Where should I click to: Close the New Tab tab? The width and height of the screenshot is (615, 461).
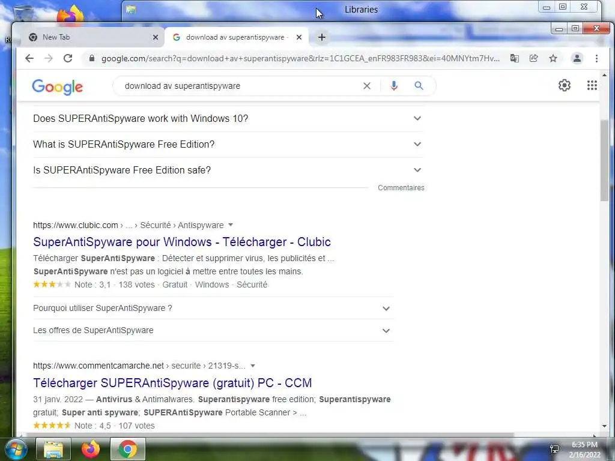156,37
